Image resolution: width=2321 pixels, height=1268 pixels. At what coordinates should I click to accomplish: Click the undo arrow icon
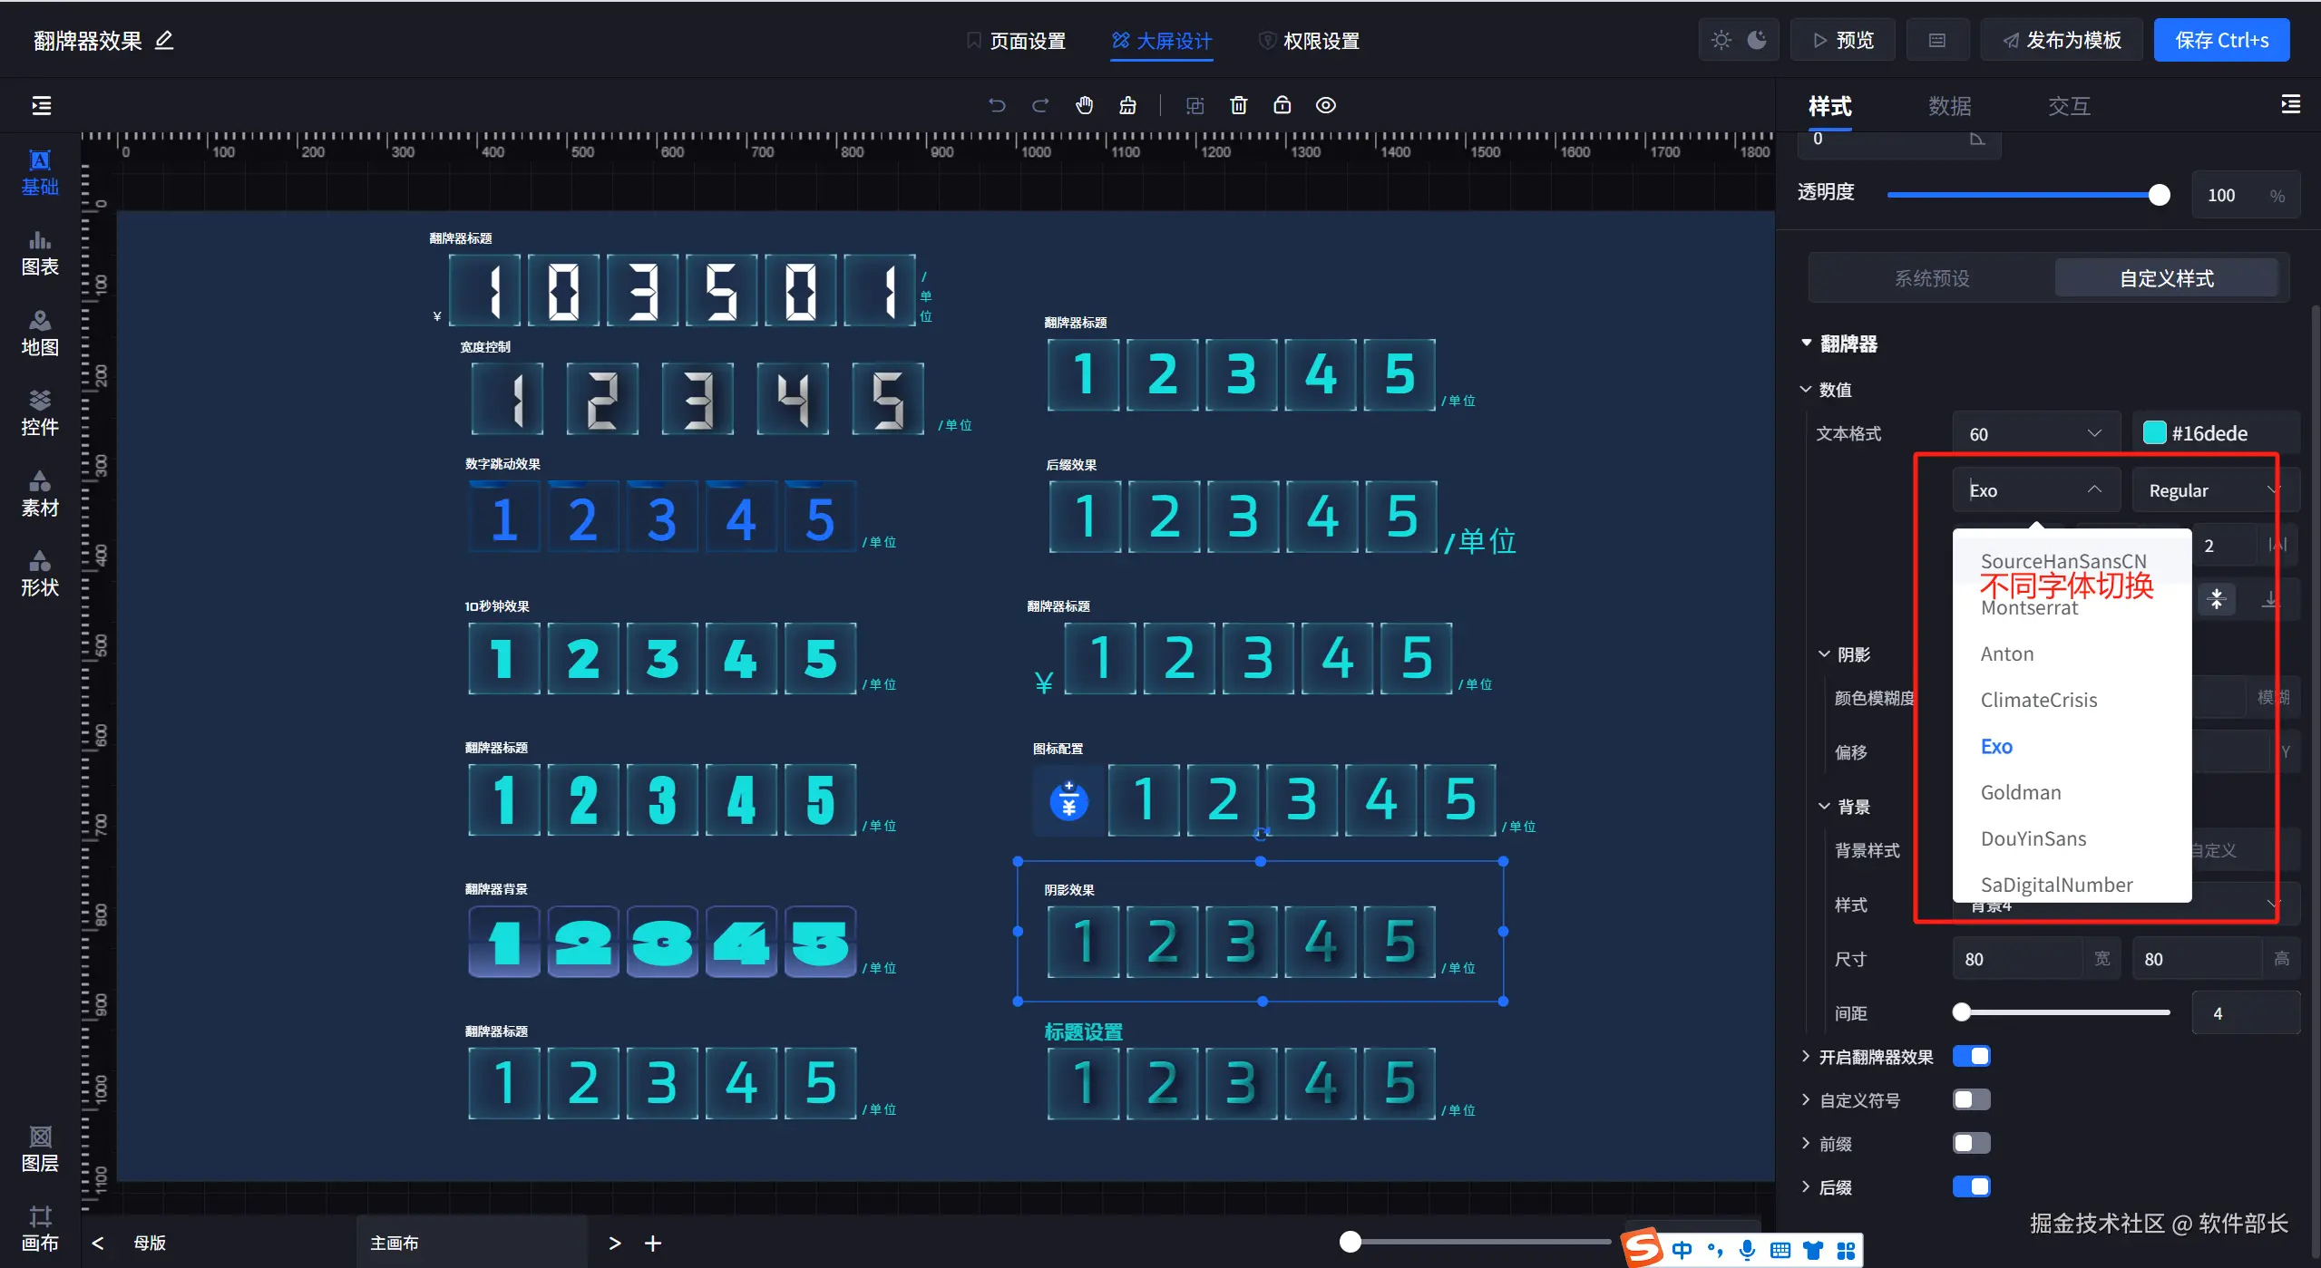[997, 105]
